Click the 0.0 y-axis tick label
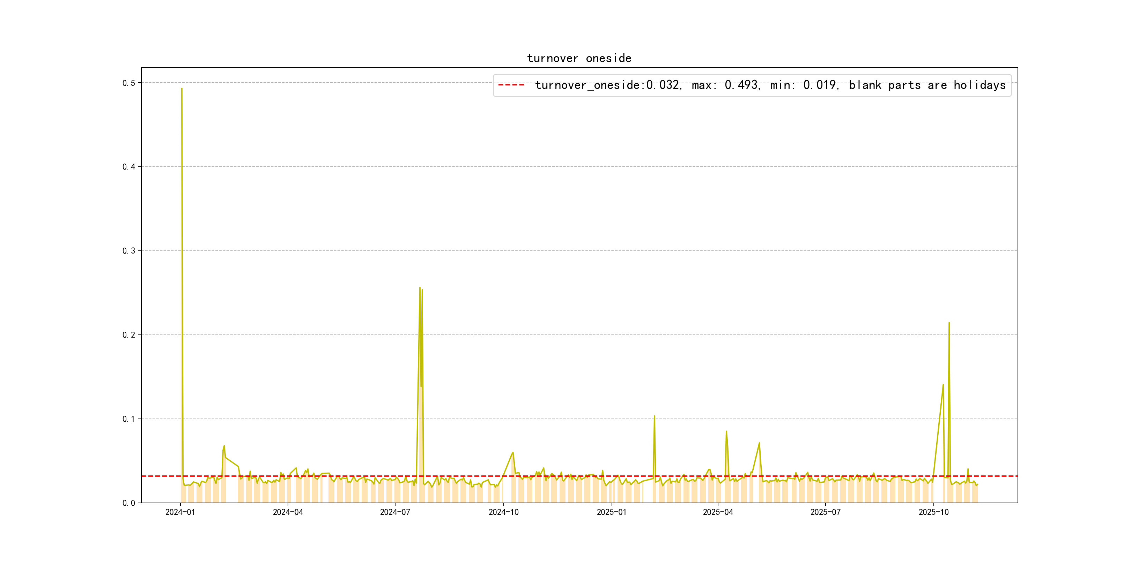 point(129,503)
